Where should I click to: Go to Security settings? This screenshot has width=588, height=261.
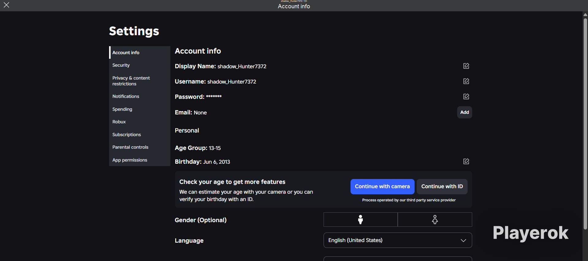pyautogui.click(x=140, y=65)
